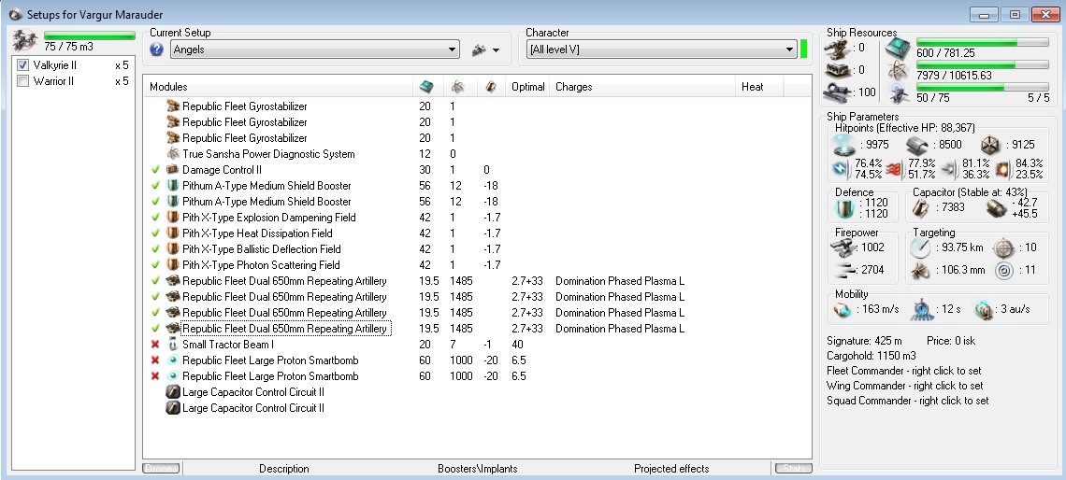The width and height of the screenshot is (1066, 480).
Task: Open the Projected effects tab
Action: click(x=671, y=469)
